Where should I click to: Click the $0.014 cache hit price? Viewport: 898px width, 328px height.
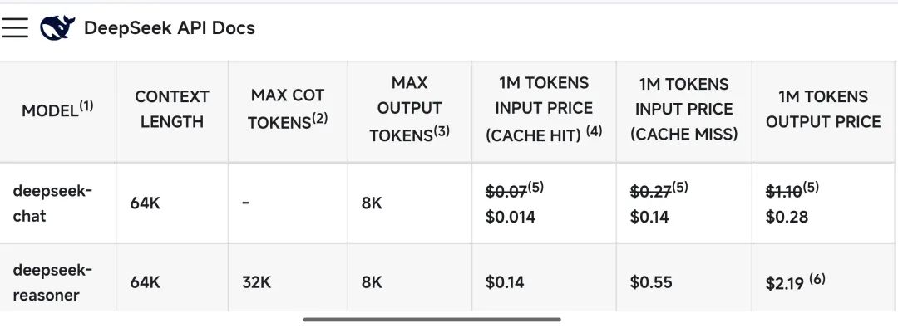pyautogui.click(x=511, y=217)
